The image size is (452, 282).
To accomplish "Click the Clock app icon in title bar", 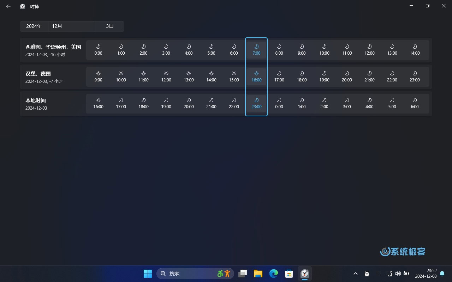I will tap(23, 6).
